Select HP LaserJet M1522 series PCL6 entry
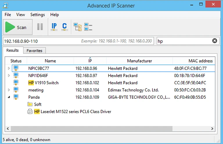The width and height of the screenshot is (223, 144). 73,111
